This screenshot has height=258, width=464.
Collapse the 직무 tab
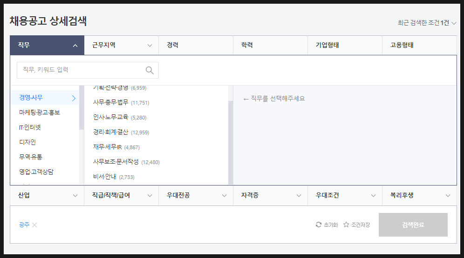click(x=47, y=45)
